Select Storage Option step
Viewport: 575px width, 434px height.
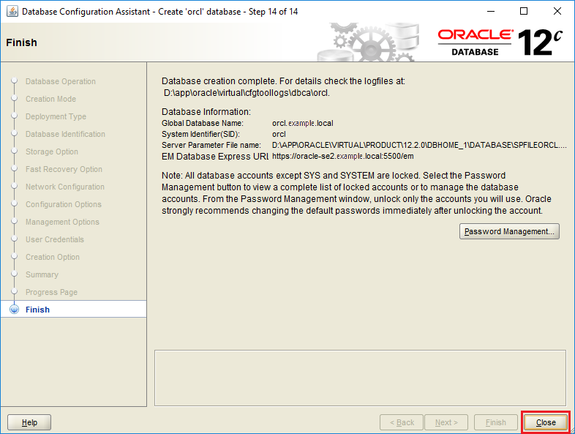tap(52, 152)
